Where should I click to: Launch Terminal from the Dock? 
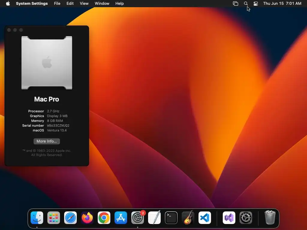[171, 217]
